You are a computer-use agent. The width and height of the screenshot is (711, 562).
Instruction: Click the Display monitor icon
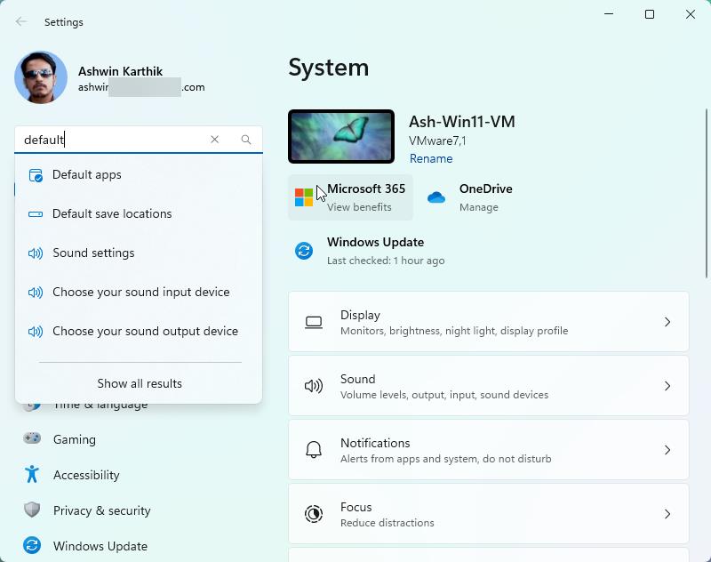313,322
